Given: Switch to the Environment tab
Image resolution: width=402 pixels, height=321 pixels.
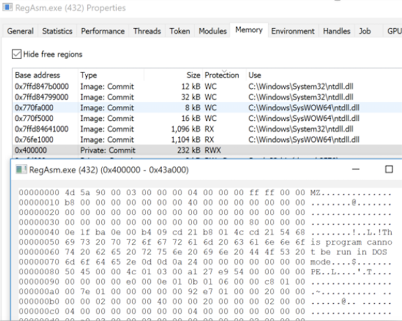Looking at the screenshot, I should point(293,31).
